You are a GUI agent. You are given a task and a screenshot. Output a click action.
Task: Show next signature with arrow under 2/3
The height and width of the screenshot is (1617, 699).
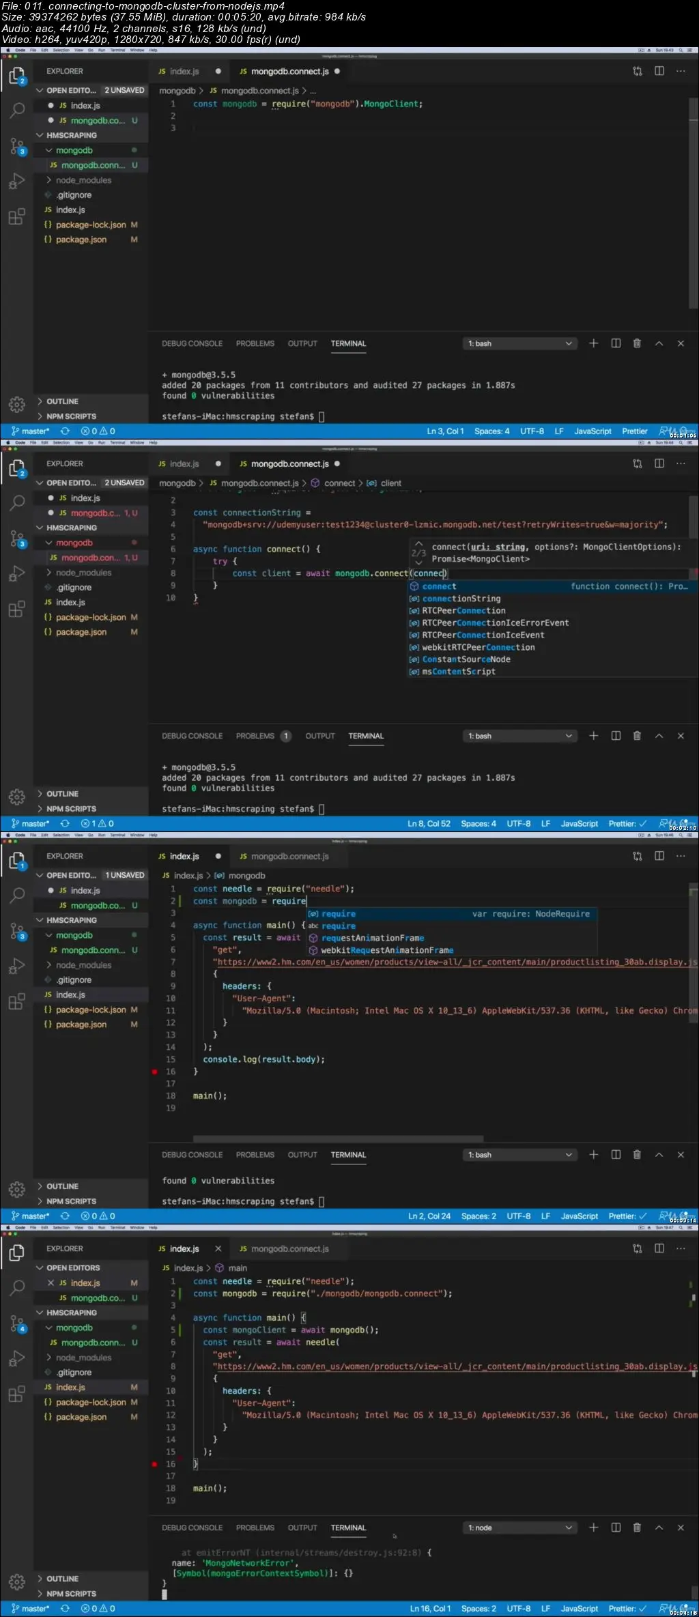(418, 563)
